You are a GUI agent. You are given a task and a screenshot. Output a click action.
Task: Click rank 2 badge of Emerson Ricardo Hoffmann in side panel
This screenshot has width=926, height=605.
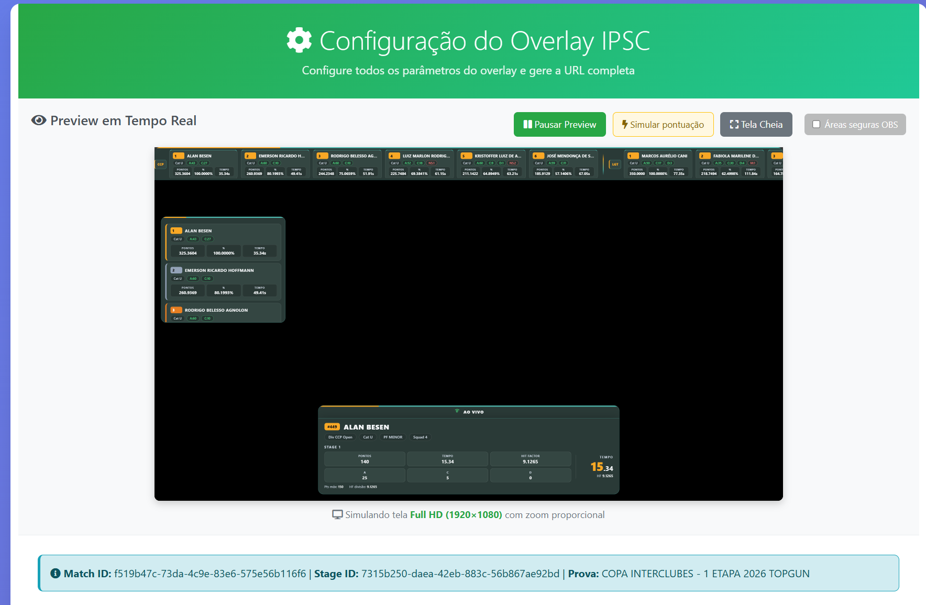tap(176, 270)
